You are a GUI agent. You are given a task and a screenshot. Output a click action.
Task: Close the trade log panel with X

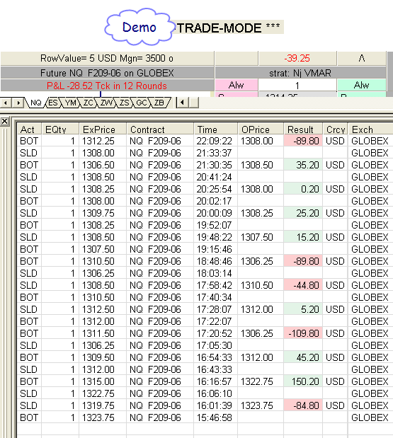click(x=4, y=122)
